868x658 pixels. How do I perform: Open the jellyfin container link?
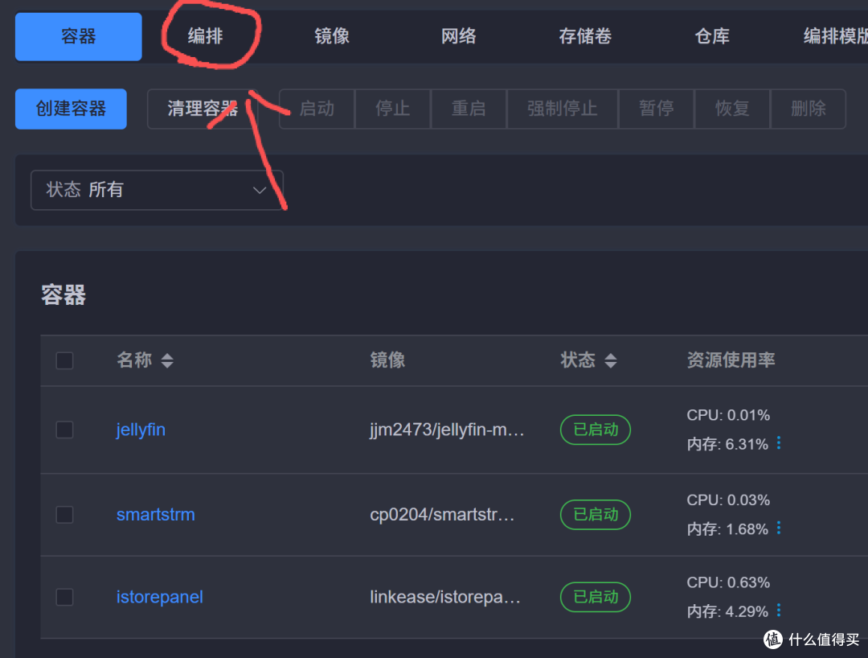141,430
